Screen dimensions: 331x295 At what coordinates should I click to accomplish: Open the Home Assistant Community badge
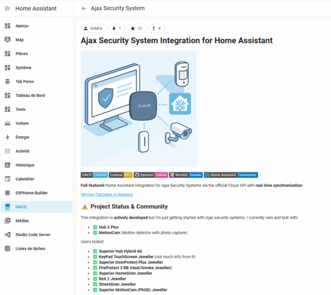(231, 175)
